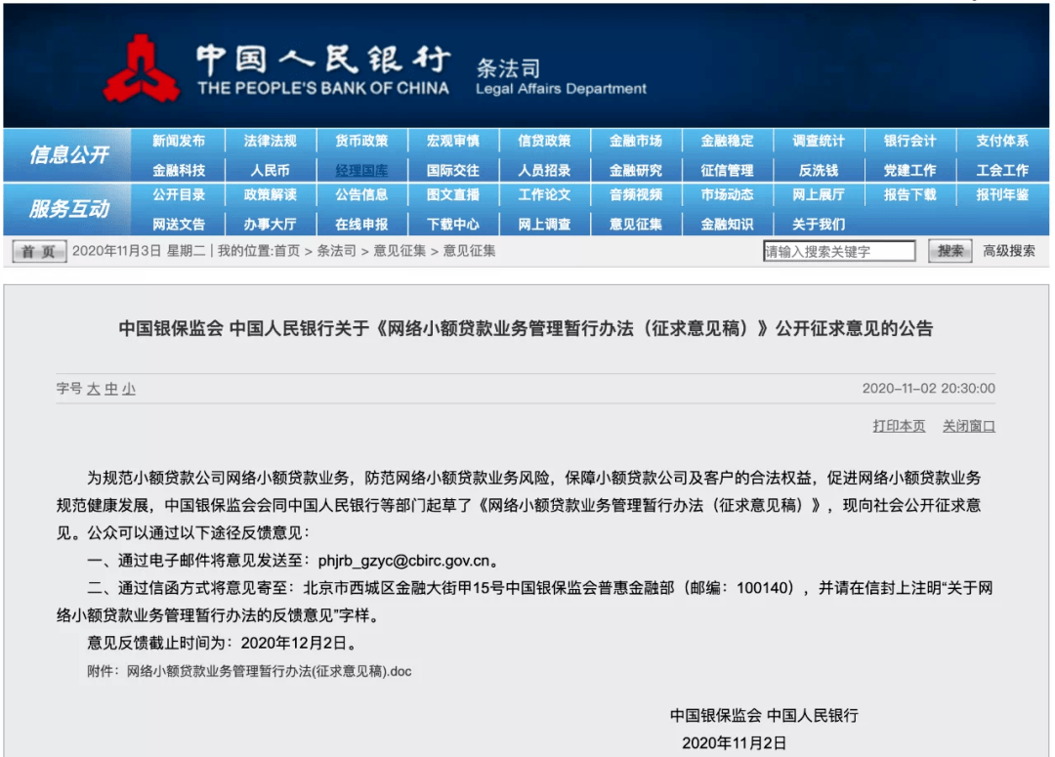The height and width of the screenshot is (757, 1055).
Task: Click the signature date 2020年11月2日
Action: pyautogui.click(x=734, y=743)
